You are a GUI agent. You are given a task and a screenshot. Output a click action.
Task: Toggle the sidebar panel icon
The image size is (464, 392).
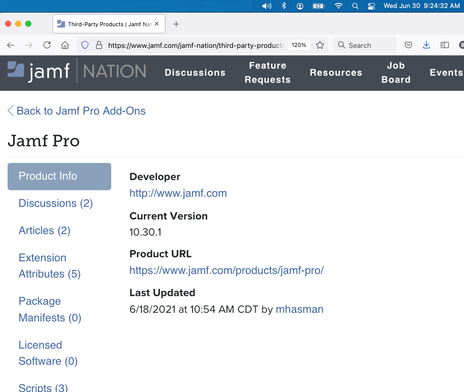[x=444, y=45]
